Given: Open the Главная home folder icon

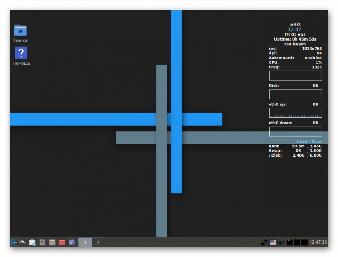Looking at the screenshot, I should tap(21, 31).
